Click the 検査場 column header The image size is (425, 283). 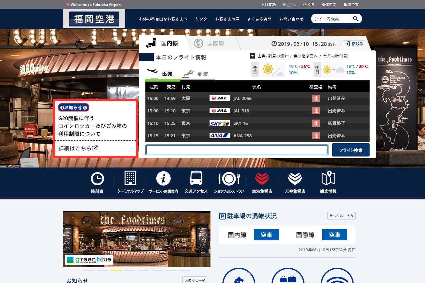pyautogui.click(x=316, y=87)
